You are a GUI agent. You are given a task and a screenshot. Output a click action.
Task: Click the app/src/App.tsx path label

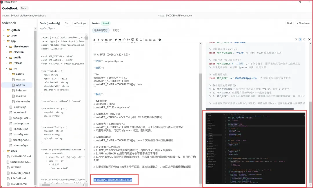point(48,28)
